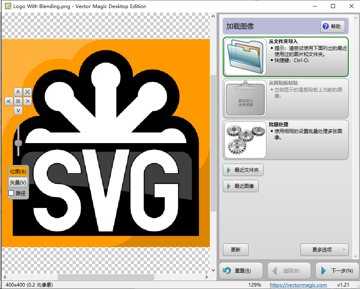Click the clipboard paste icon
Viewport: 360px width, 289px height.
pos(245,98)
